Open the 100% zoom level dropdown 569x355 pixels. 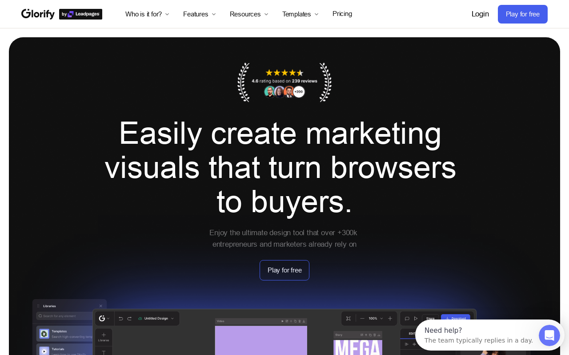coord(376,318)
